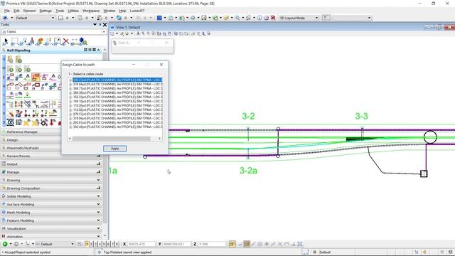
Task: Click Apply in Assign Cable to path dialog
Action: pyautogui.click(x=115, y=149)
